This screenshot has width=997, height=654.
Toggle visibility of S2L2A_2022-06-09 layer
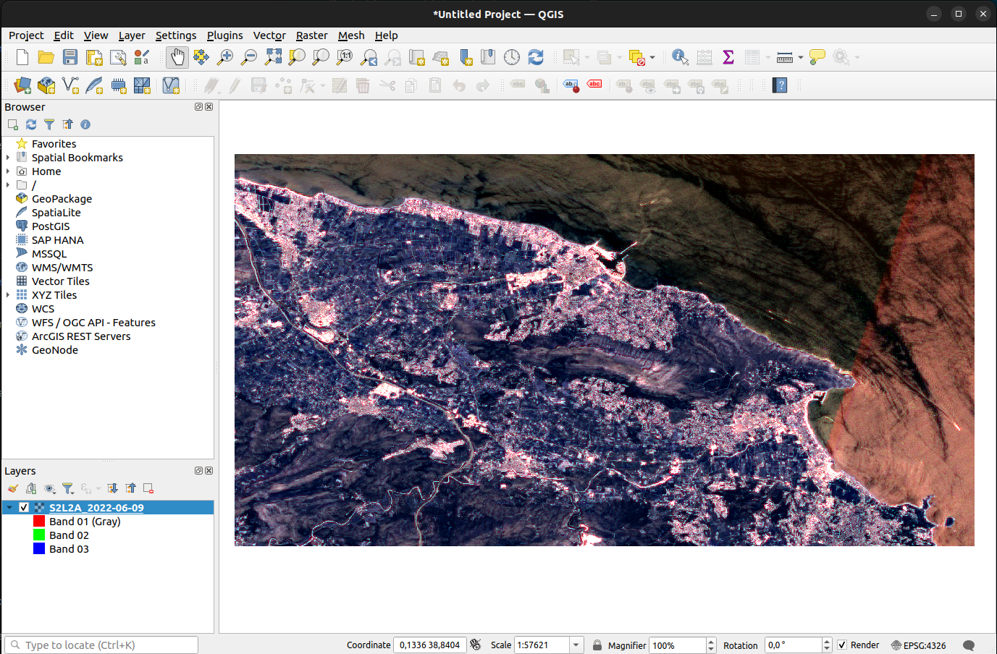click(24, 508)
